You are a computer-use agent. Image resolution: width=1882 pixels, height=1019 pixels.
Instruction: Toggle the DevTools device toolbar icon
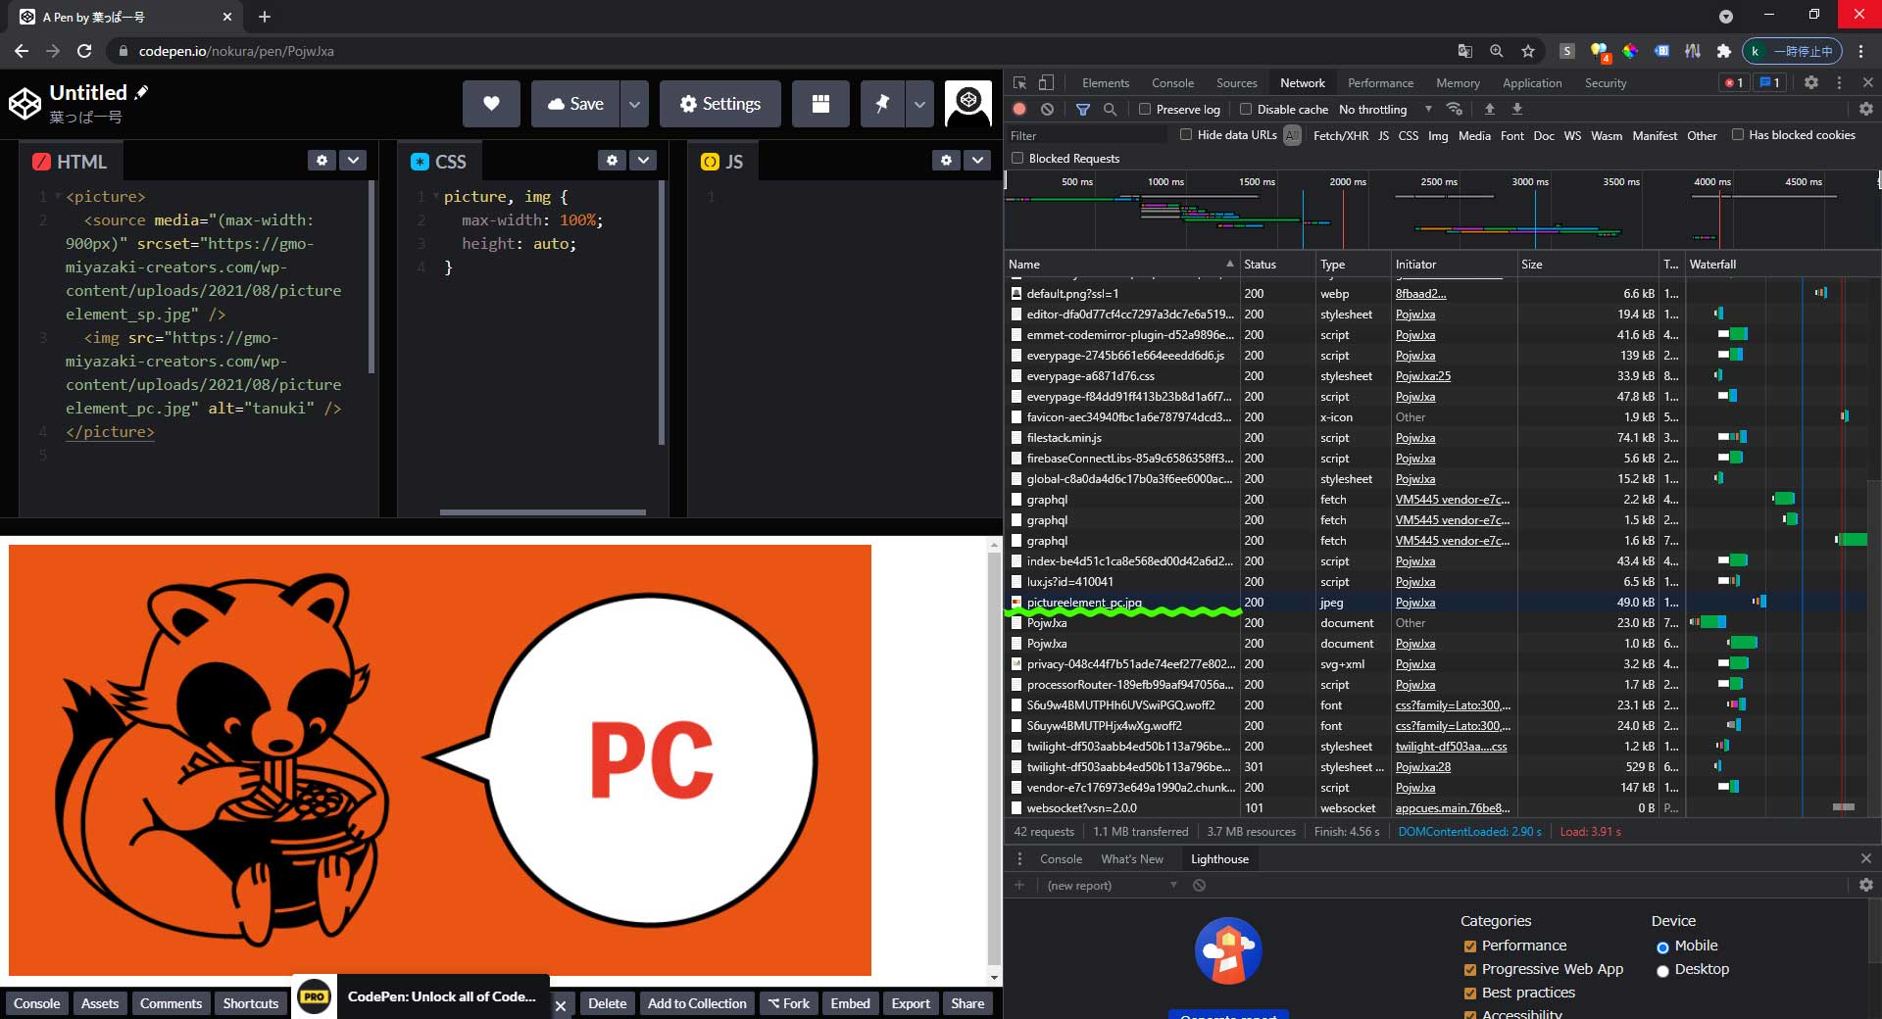1047,83
